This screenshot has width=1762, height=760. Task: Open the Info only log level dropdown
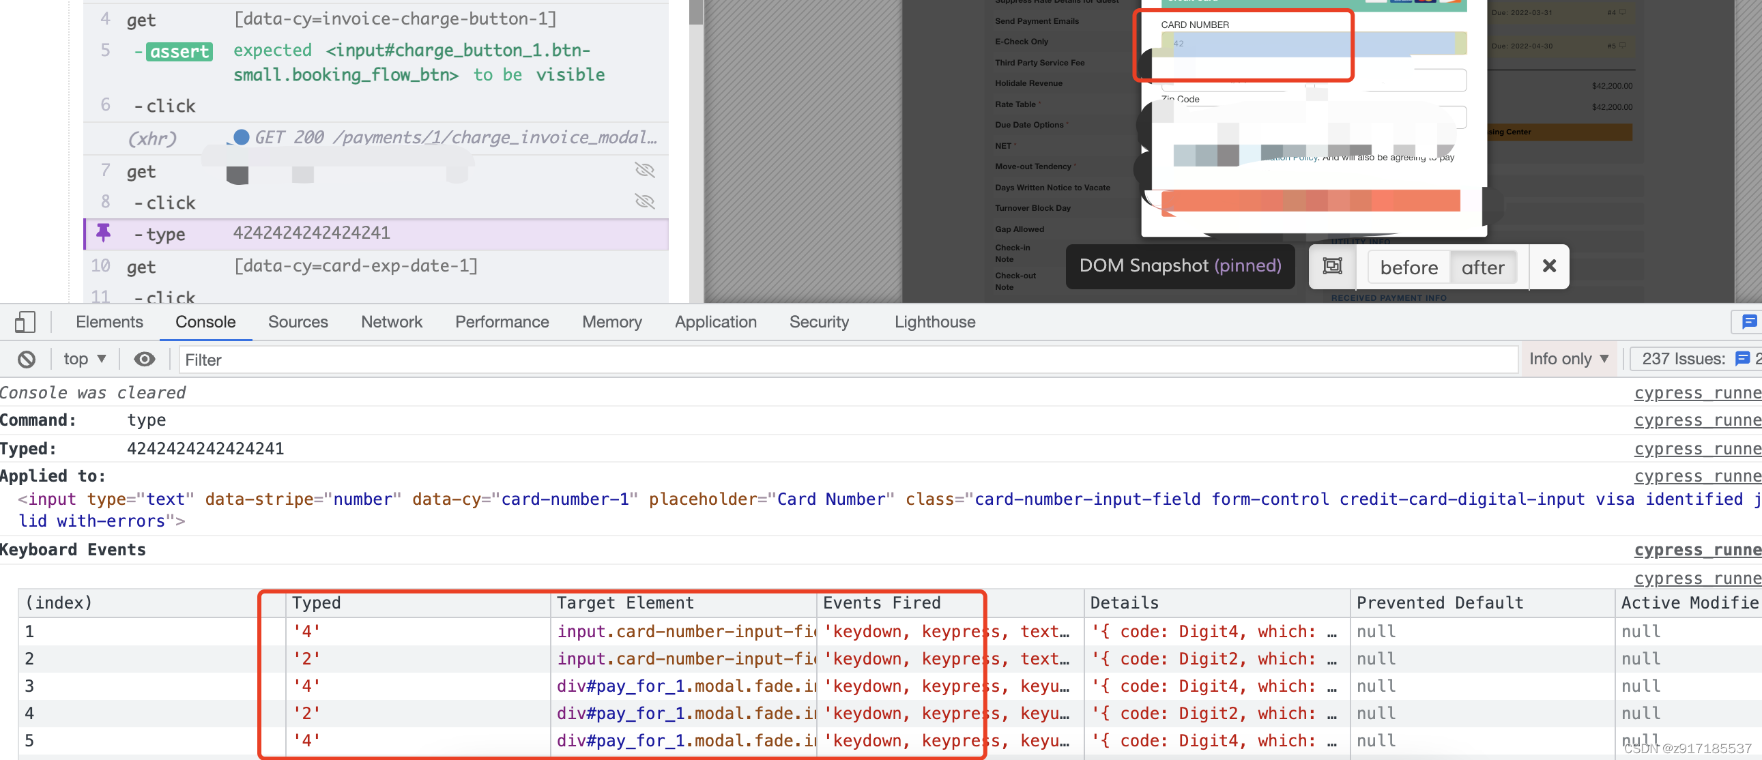(1568, 359)
